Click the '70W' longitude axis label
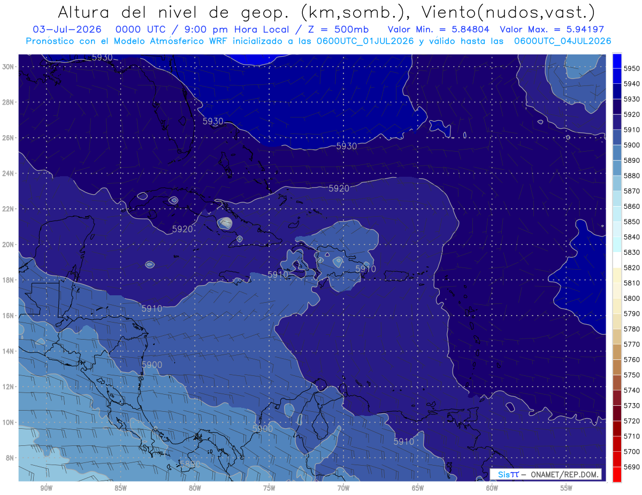This screenshot has width=642, height=495. [x=343, y=488]
